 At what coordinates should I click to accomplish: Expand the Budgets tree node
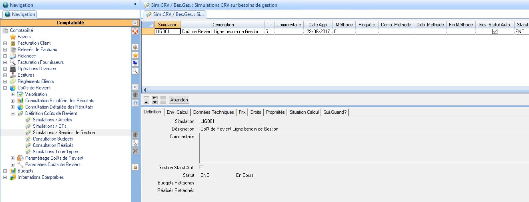[x=5, y=171]
